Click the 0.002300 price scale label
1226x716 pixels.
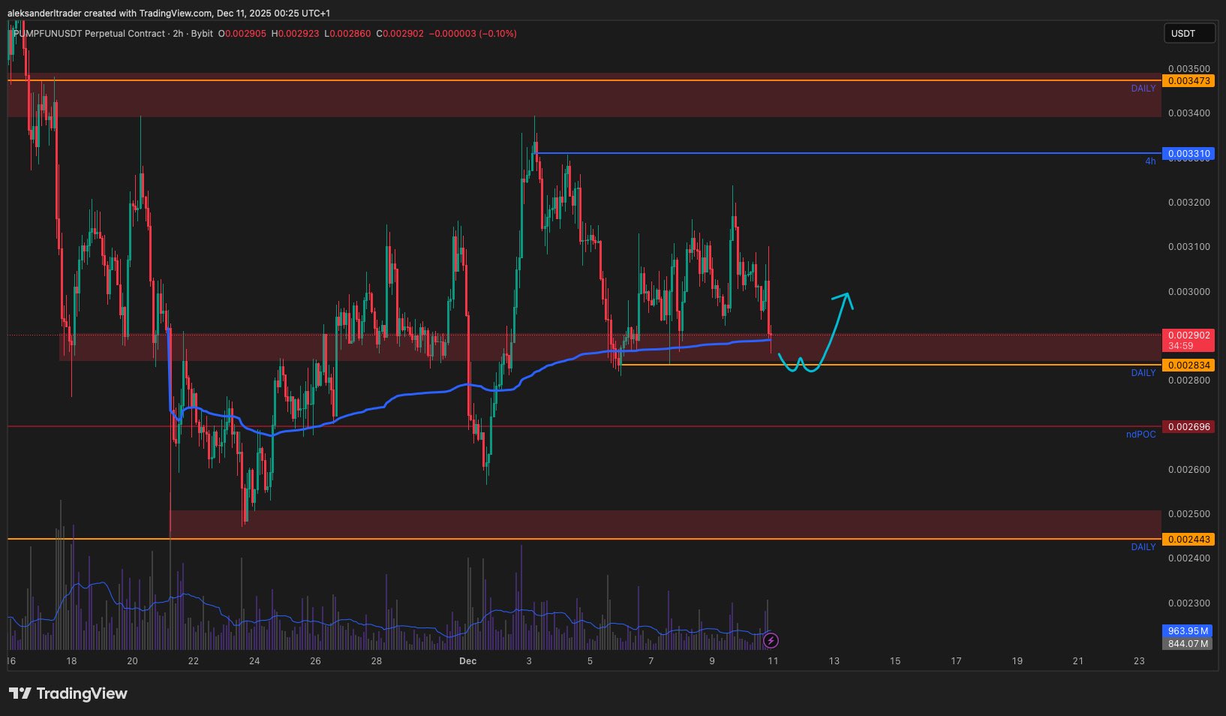1189,603
